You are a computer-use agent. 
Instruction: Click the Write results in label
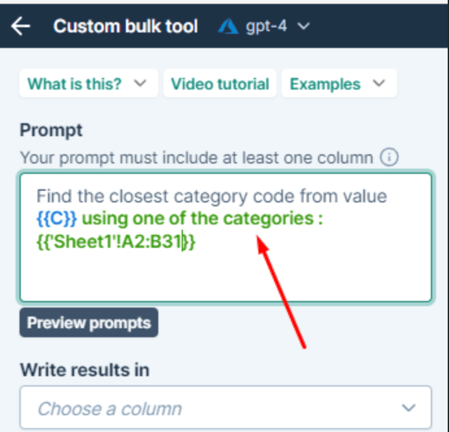(x=84, y=370)
